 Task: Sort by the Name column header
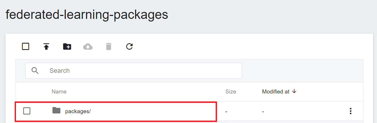pyautogui.click(x=59, y=92)
